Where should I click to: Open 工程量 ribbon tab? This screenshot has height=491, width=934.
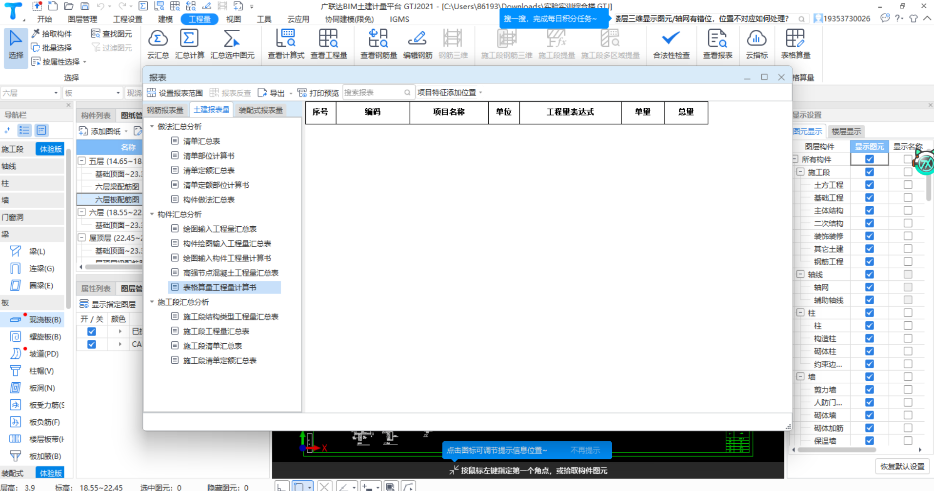tap(199, 19)
